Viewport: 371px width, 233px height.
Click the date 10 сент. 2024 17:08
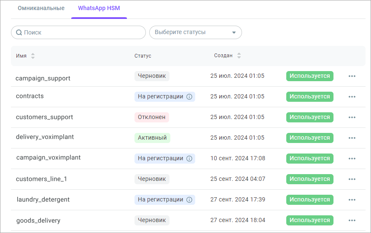click(238, 158)
